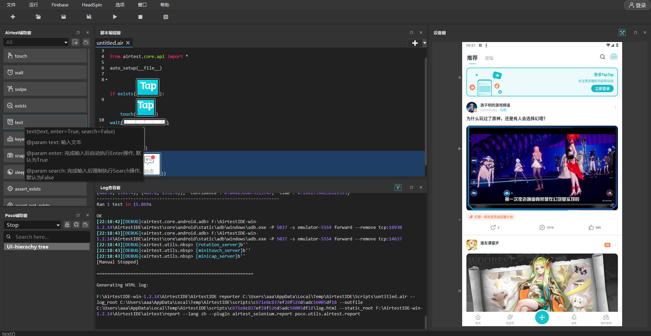Open the 窗口 menu
Image resolution: width=651 pixels, height=336 pixels.
click(x=142, y=5)
